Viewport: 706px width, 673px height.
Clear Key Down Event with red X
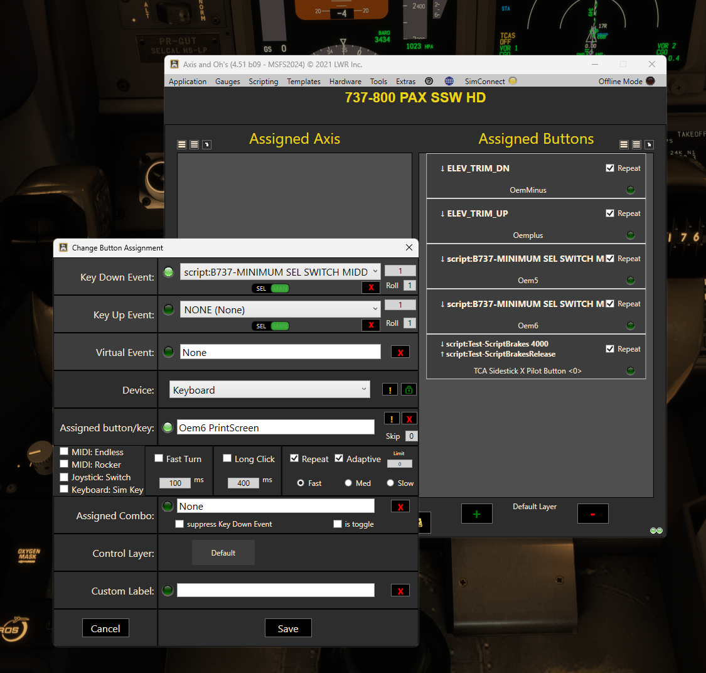tap(371, 288)
